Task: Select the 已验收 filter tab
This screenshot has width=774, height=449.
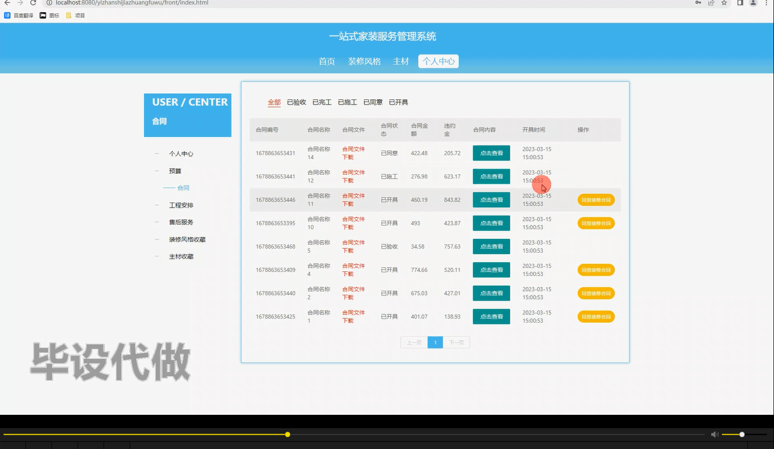Action: point(296,102)
